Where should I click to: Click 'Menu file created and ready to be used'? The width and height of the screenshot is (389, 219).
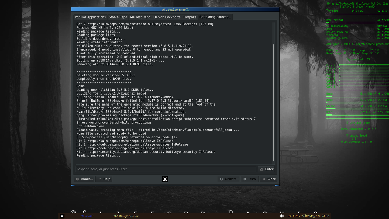coord(111,134)
